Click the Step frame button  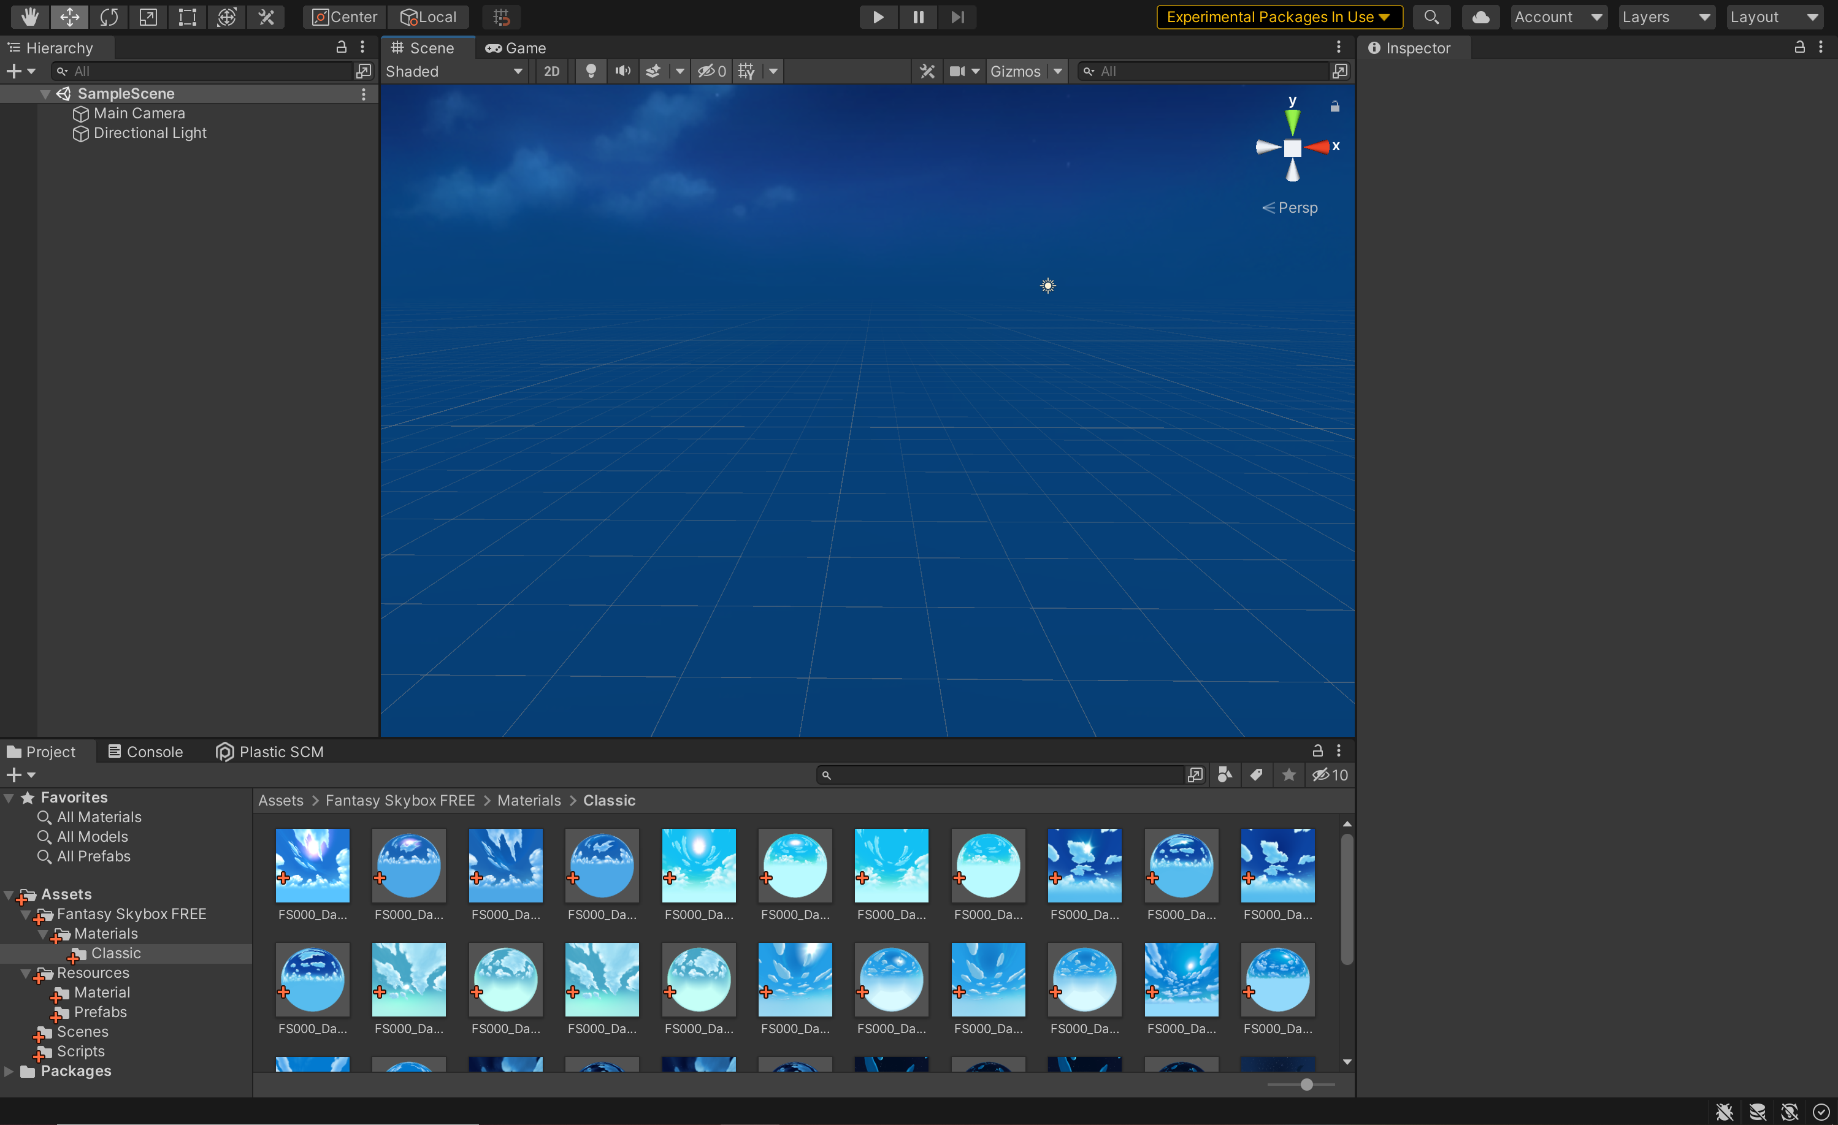coord(958,17)
